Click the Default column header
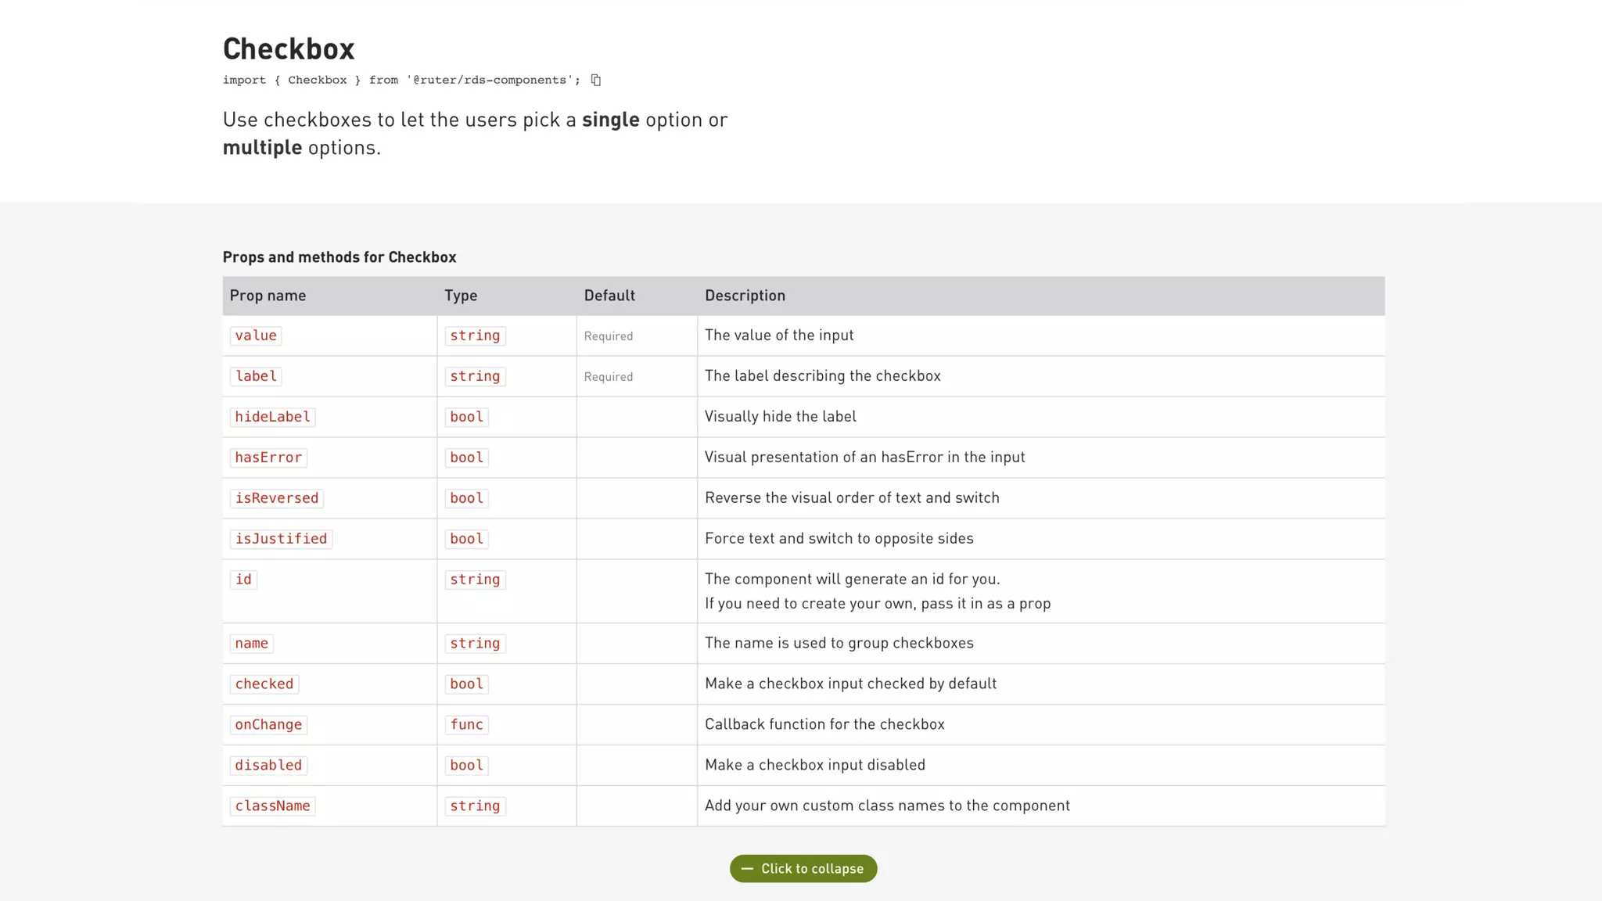 click(609, 296)
